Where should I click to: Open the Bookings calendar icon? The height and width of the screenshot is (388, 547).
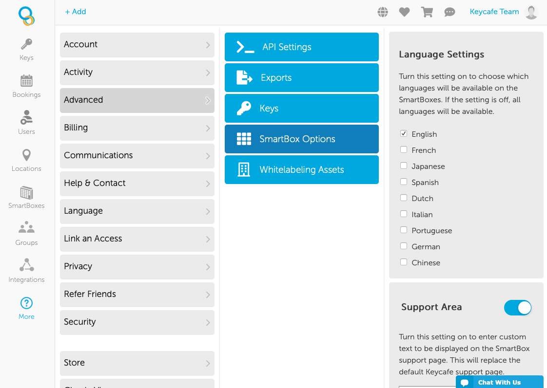pyautogui.click(x=26, y=81)
